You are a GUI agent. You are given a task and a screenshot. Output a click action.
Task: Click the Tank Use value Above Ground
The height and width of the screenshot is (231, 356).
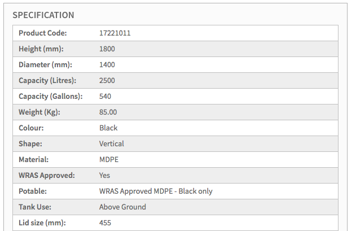click(122, 207)
